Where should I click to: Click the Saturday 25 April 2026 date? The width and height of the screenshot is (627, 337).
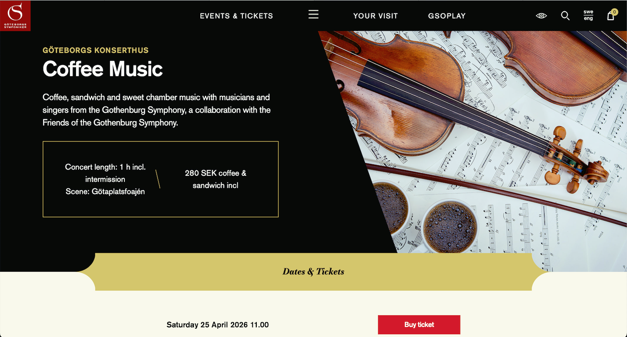217,325
